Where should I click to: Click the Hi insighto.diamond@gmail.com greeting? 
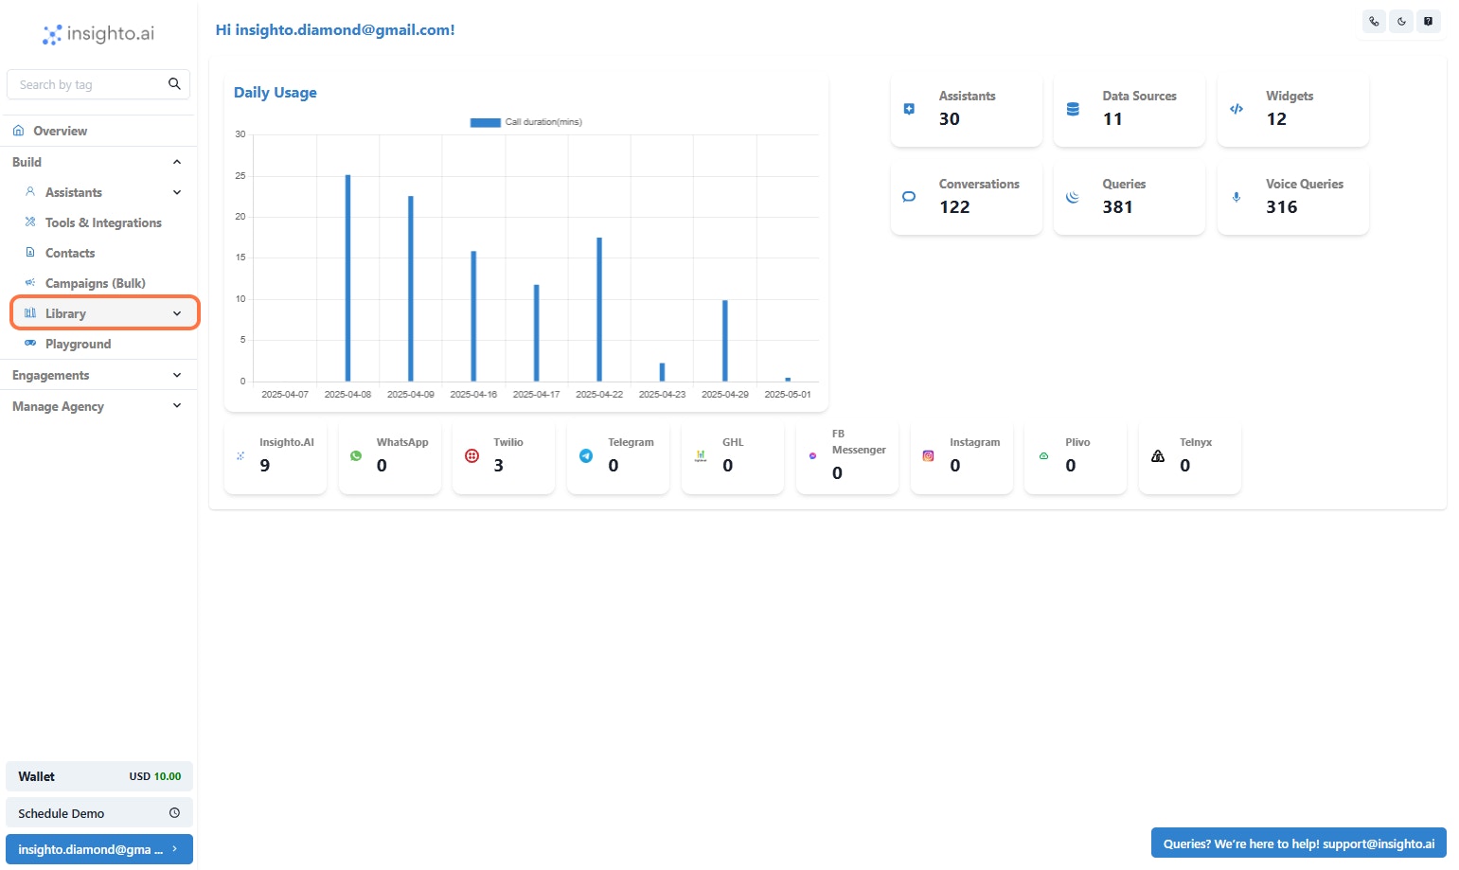(x=335, y=30)
